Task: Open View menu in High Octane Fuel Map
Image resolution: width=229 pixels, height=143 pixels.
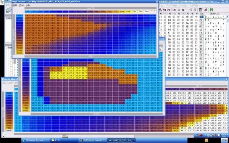Action: pyautogui.click(x=21, y=5)
